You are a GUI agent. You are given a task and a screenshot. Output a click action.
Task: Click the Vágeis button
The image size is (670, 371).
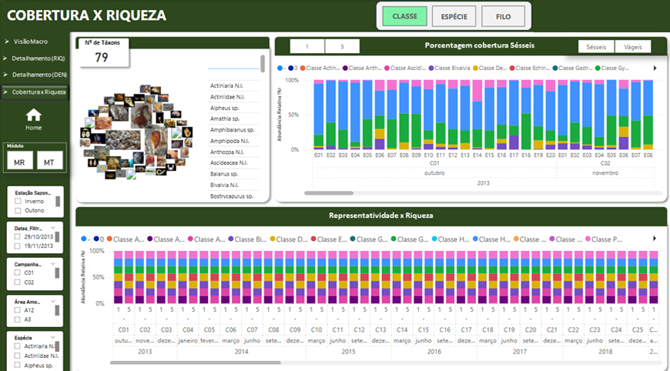[x=632, y=47]
